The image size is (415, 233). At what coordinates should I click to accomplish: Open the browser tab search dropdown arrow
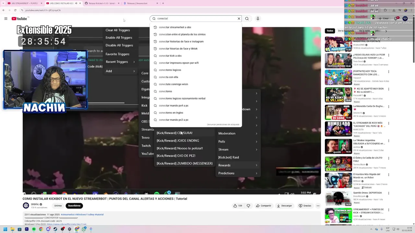[x=3, y=3]
